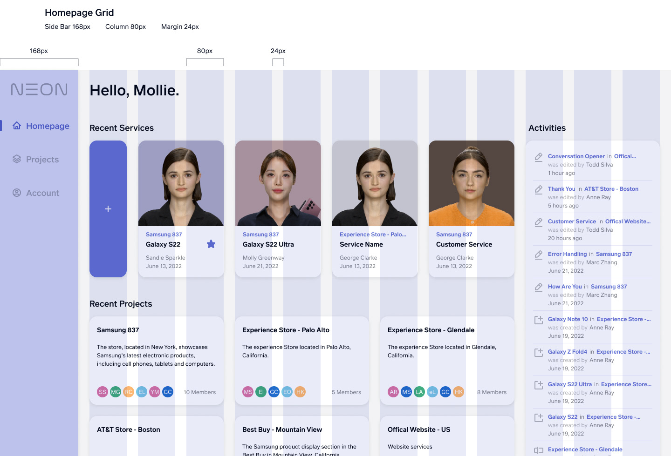
Task: Click Activities heading
Action: (547, 128)
